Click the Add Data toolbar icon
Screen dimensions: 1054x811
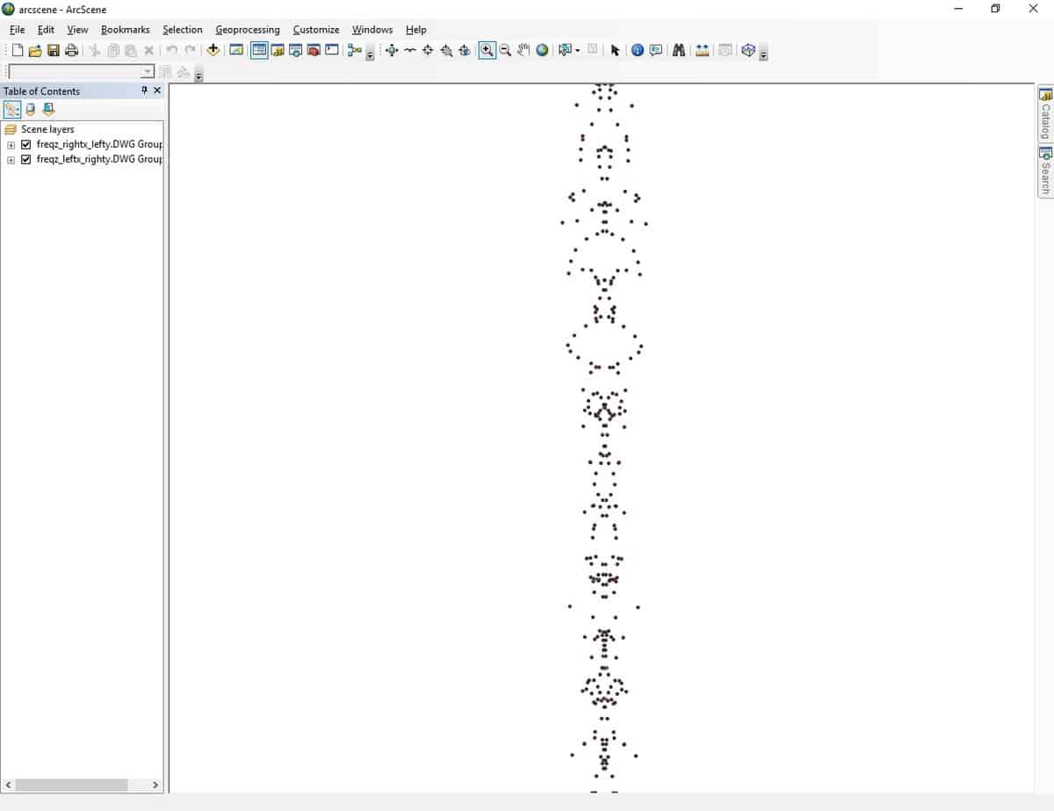213,50
